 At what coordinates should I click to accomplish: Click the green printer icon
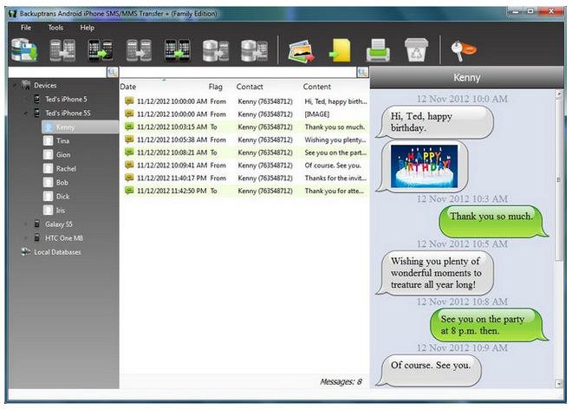tap(378, 51)
